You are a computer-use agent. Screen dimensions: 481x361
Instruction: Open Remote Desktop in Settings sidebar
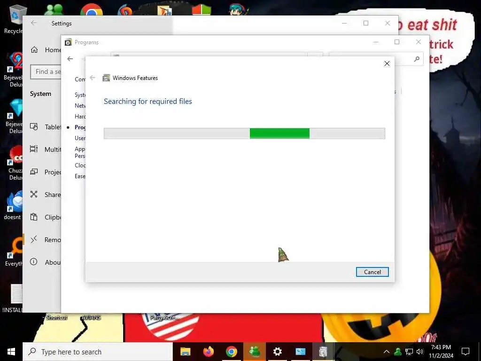tap(46, 239)
